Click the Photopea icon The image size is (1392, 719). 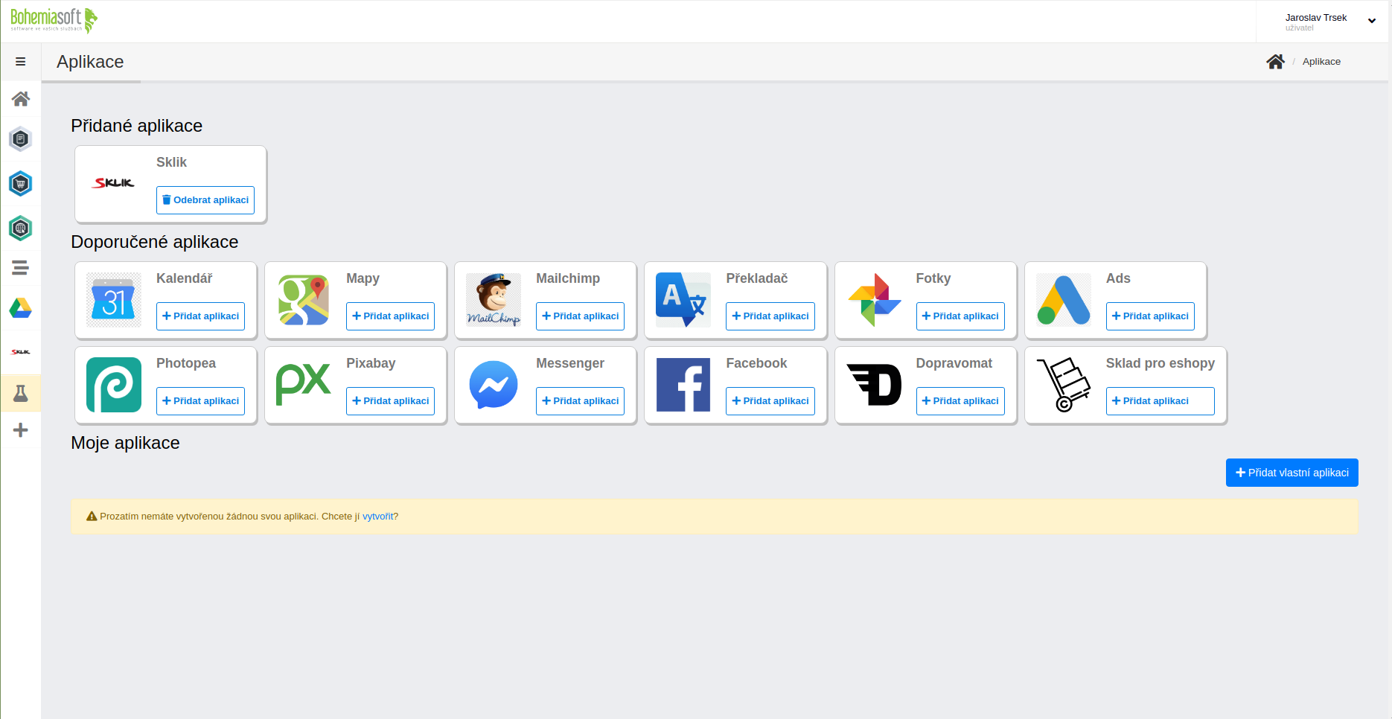click(x=114, y=385)
